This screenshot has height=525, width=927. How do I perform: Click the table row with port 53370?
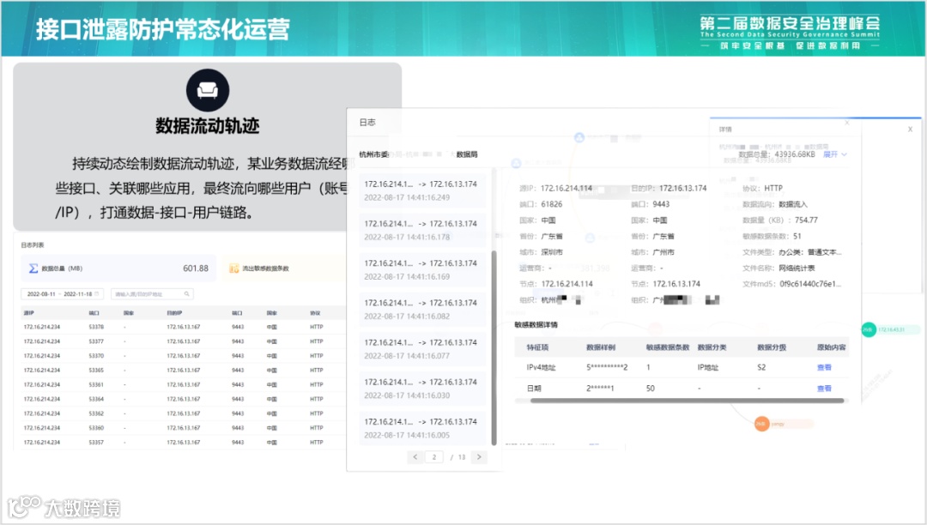coord(184,355)
